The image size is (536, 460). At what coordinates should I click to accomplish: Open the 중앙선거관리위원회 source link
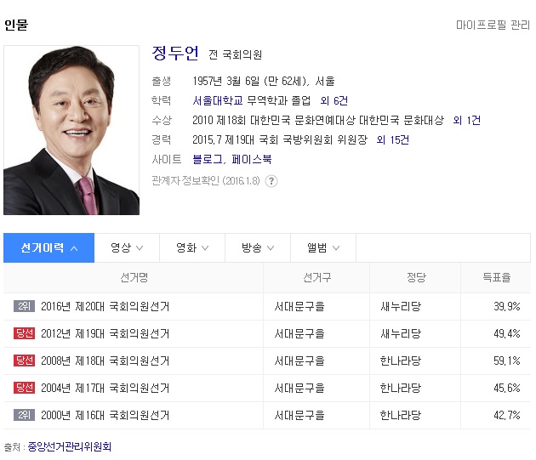tap(70, 446)
